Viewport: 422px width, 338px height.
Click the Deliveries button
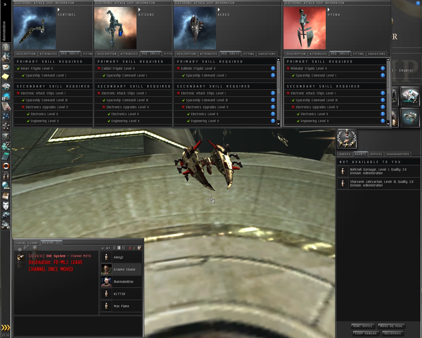point(393,333)
